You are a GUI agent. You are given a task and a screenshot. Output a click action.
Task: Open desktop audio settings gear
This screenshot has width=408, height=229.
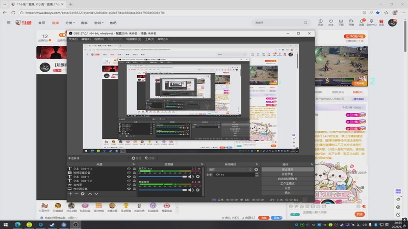(x=198, y=190)
